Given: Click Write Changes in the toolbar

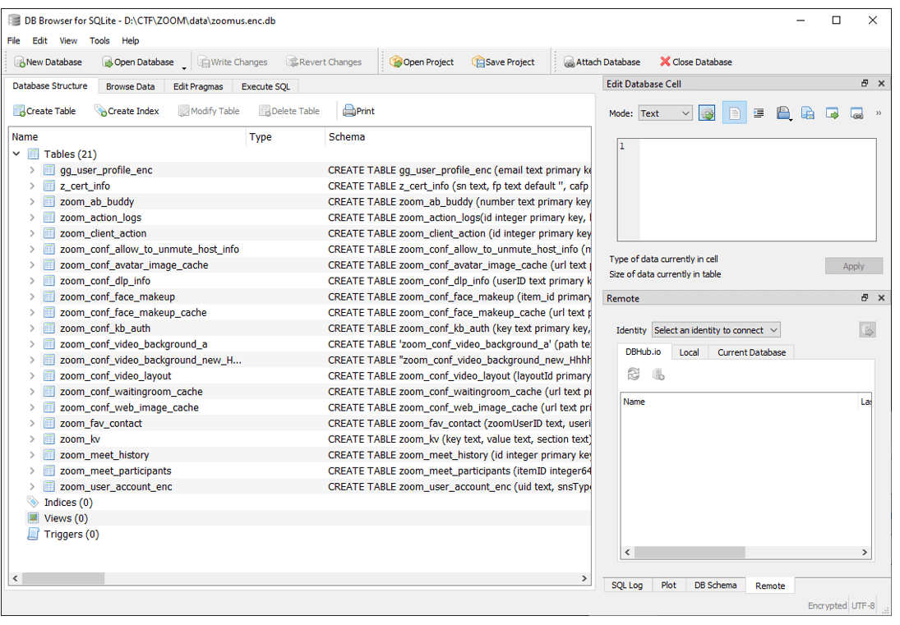Looking at the screenshot, I should coord(233,62).
